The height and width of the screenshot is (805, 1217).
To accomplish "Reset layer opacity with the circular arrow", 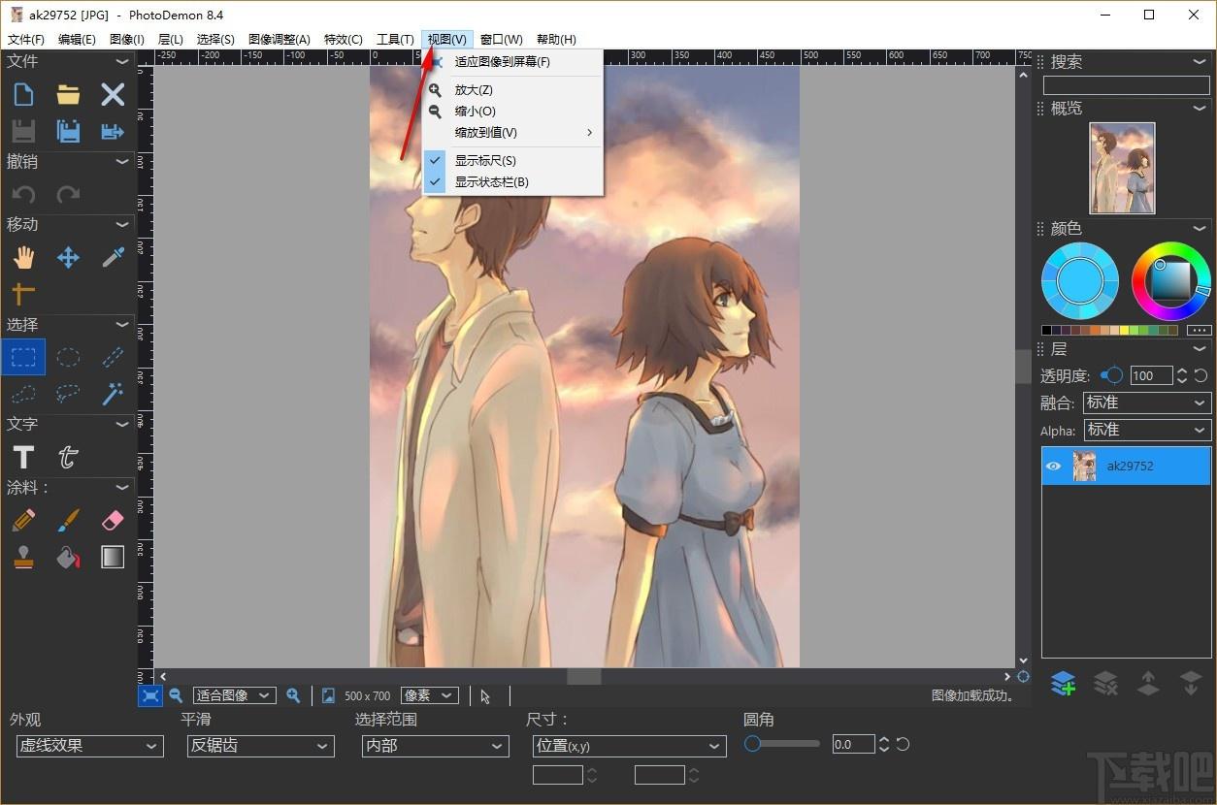I will click(x=1201, y=375).
